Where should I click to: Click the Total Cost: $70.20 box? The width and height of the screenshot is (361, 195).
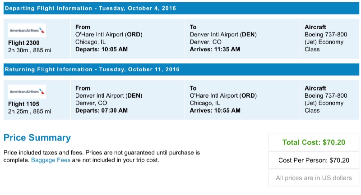(x=314, y=142)
